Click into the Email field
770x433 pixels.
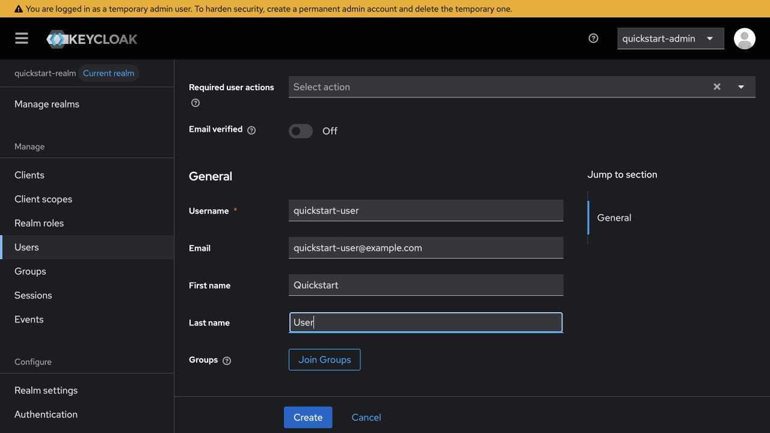pos(426,248)
